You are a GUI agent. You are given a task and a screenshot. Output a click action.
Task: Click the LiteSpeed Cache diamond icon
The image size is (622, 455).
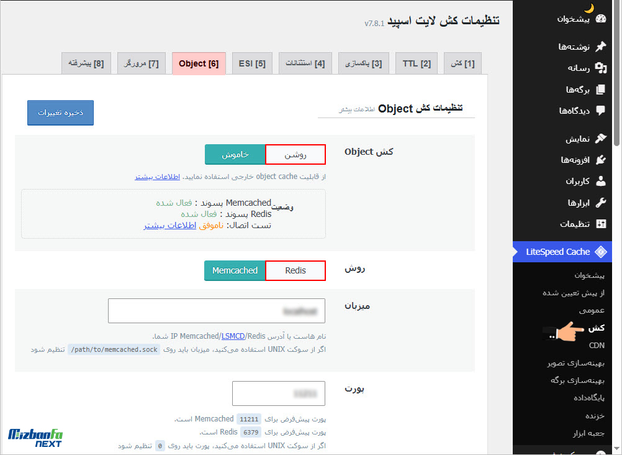(601, 252)
